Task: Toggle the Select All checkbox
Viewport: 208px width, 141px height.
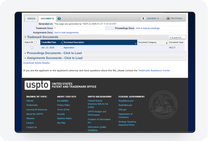Action: [x=35, y=42]
